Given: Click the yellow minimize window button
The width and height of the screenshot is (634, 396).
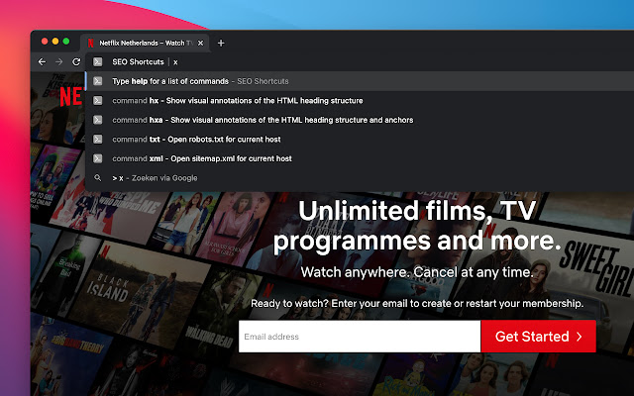Looking at the screenshot, I should tap(55, 42).
